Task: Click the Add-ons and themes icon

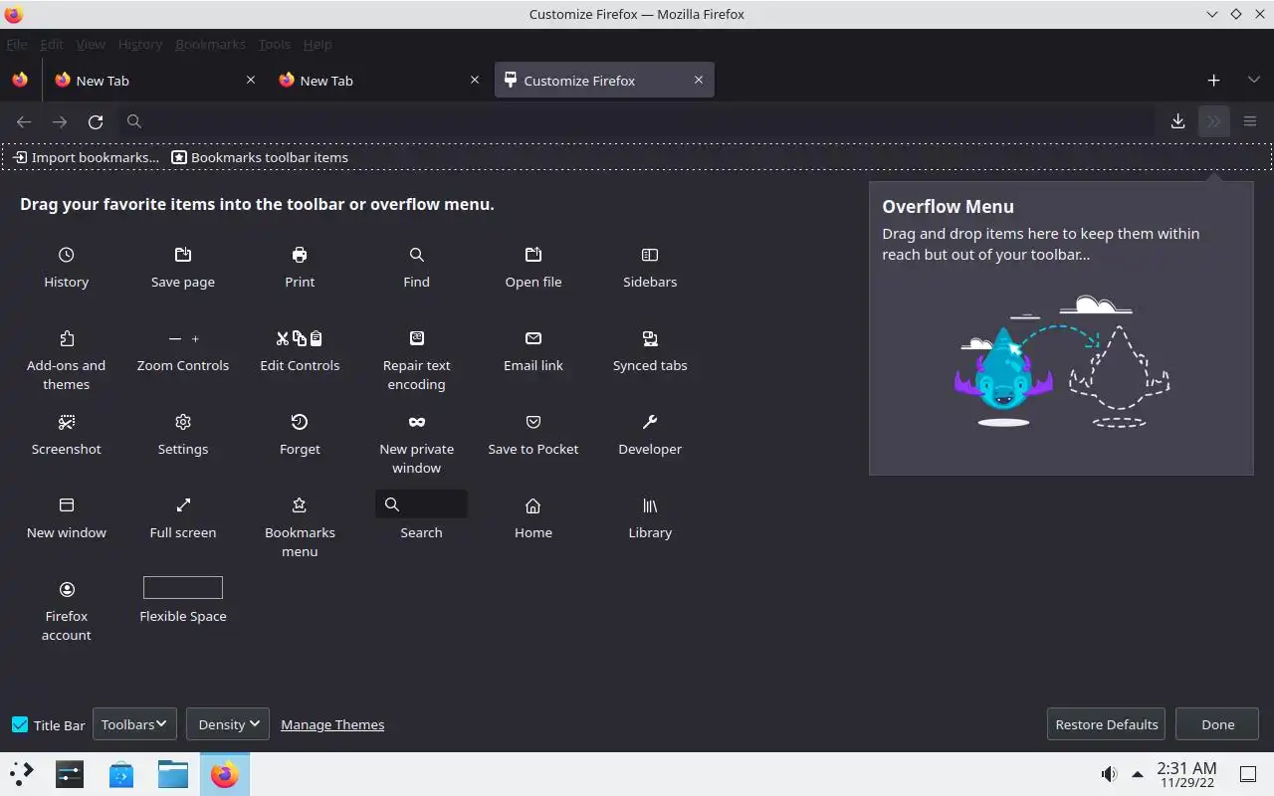Action: point(66,338)
